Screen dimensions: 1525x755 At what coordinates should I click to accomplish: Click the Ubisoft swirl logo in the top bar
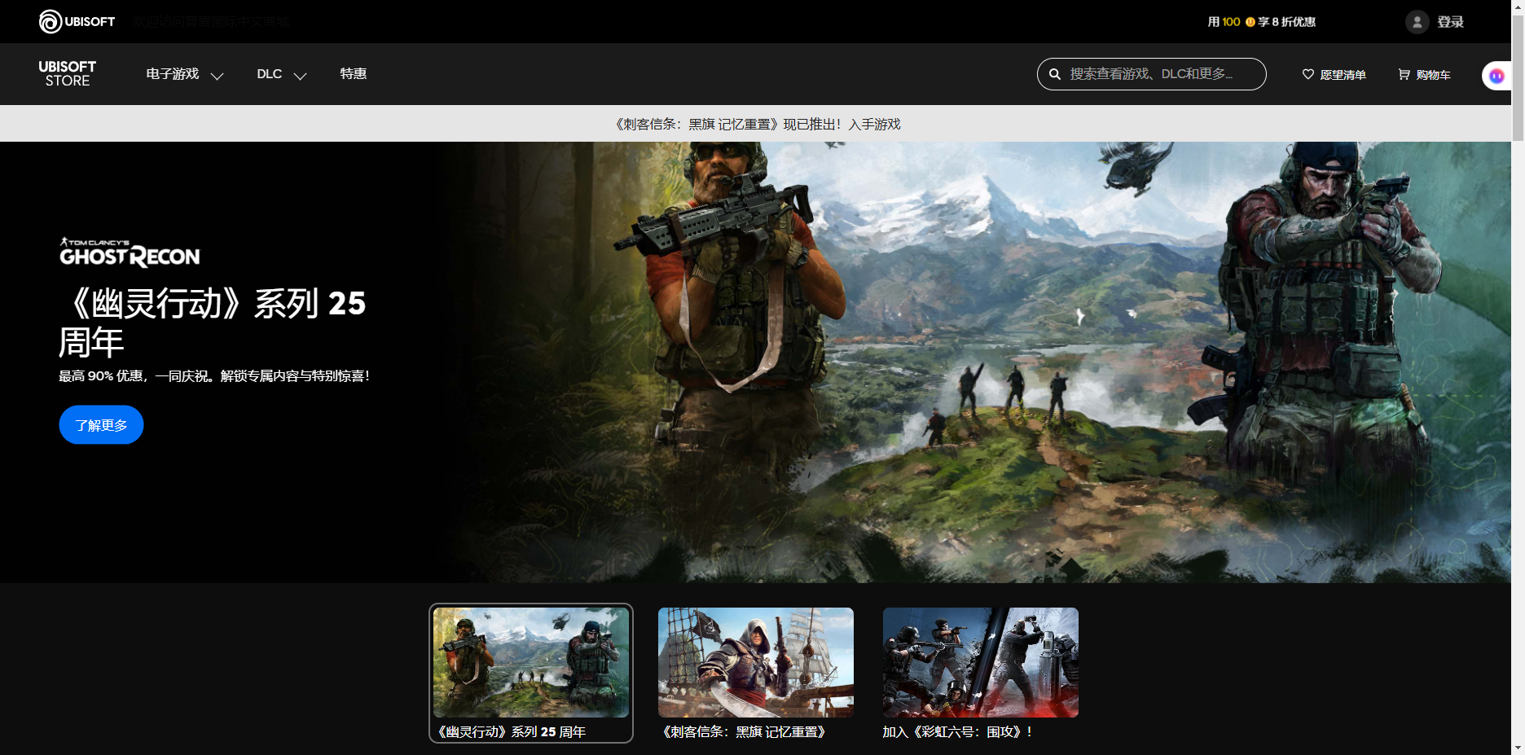tap(51, 21)
